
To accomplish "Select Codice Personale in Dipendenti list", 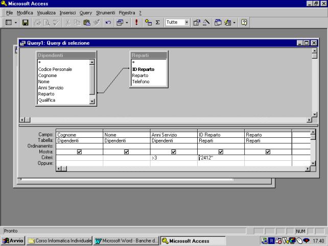I will 55,69.
